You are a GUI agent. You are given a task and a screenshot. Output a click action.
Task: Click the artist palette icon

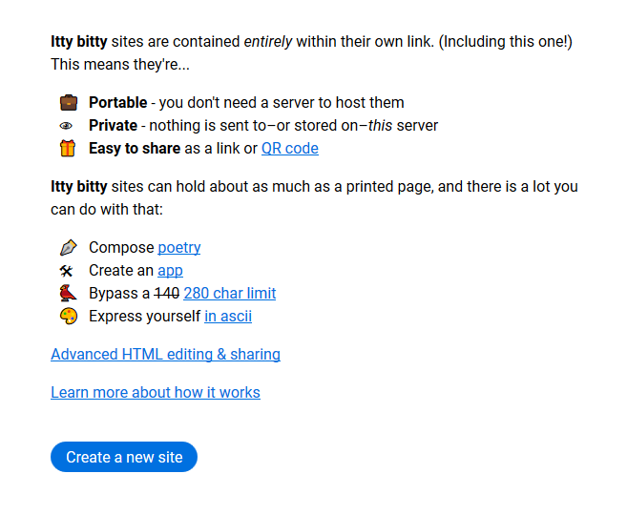[x=69, y=316]
